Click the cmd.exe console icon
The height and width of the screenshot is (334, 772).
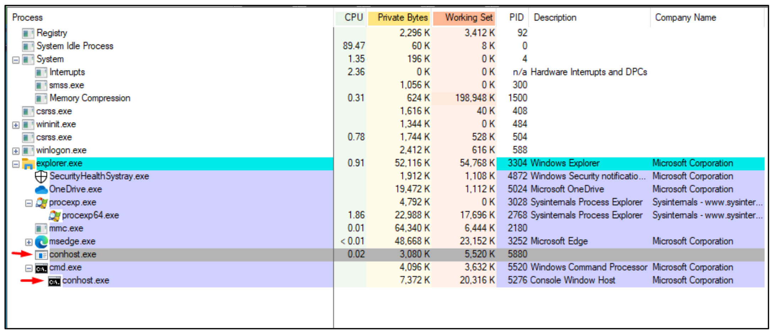(41, 269)
